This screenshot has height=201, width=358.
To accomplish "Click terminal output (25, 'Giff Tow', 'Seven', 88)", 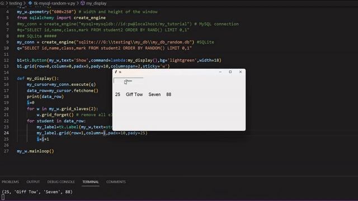I will [37, 192].
